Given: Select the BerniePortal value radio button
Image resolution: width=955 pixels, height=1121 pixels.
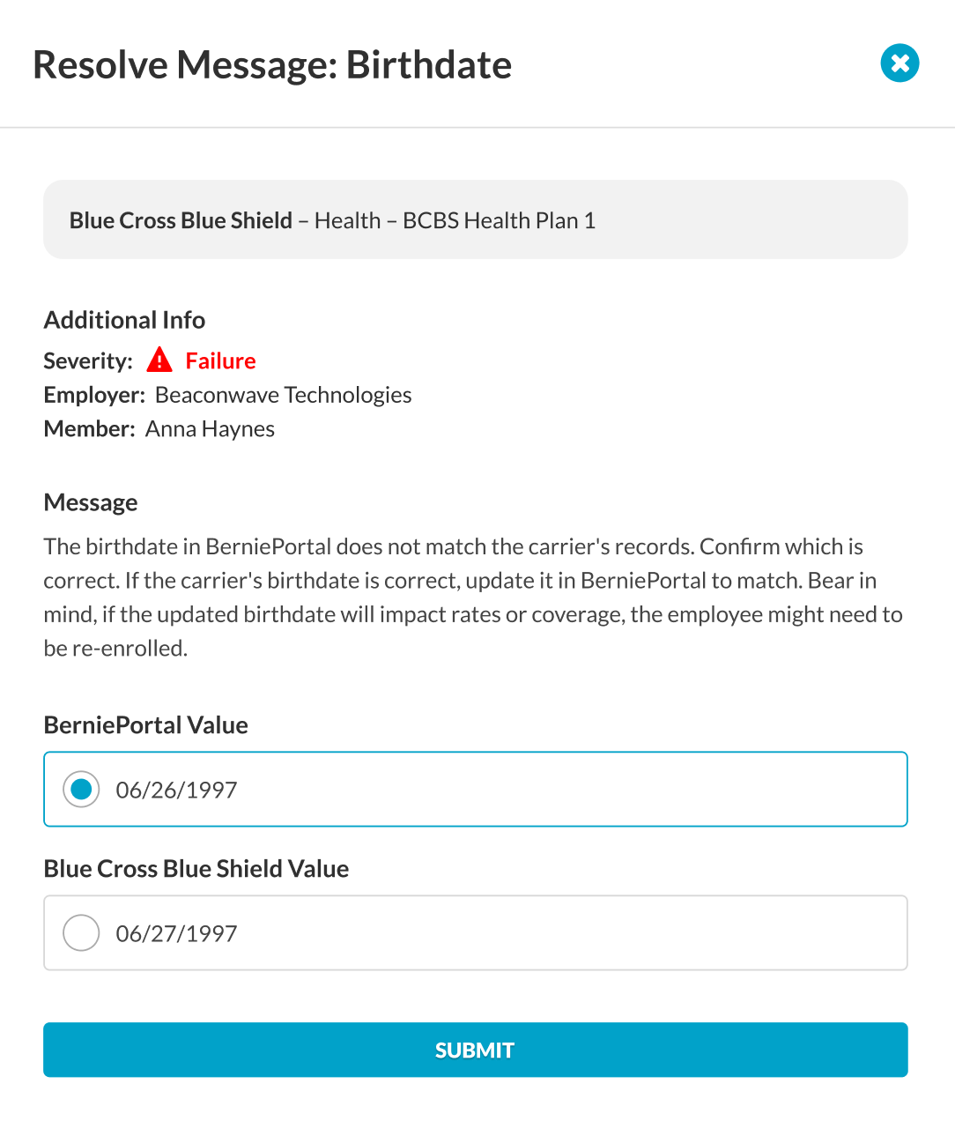Looking at the screenshot, I should pyautogui.click(x=81, y=790).
